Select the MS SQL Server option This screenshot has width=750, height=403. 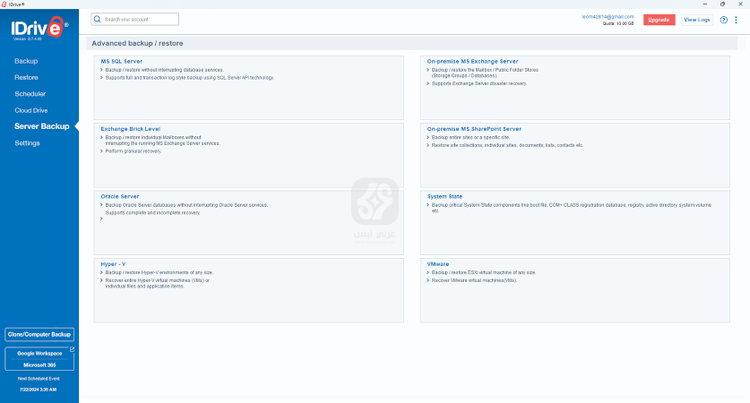tap(122, 62)
